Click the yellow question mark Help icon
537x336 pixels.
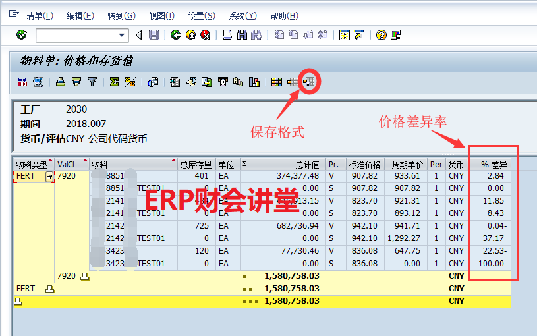pos(381,35)
